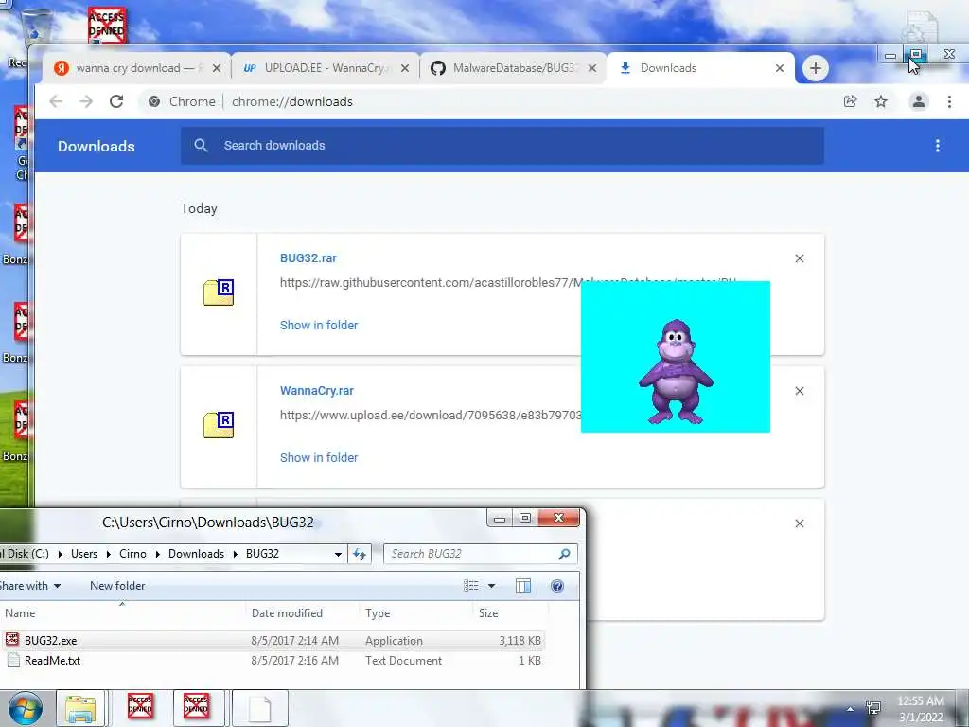
Task: Open the Share with dropdown in Explorer
Action: (x=29, y=585)
